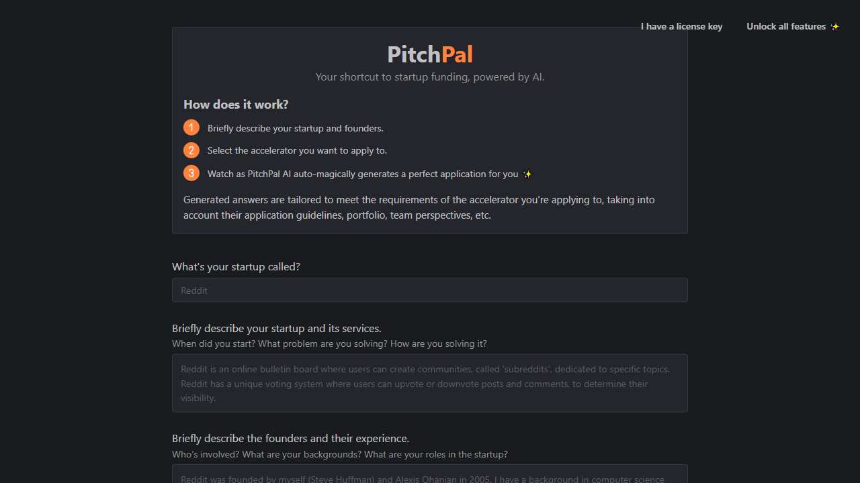Viewport: 860px width, 483px height.
Task: Click the Unlock all features button
Action: (786, 26)
